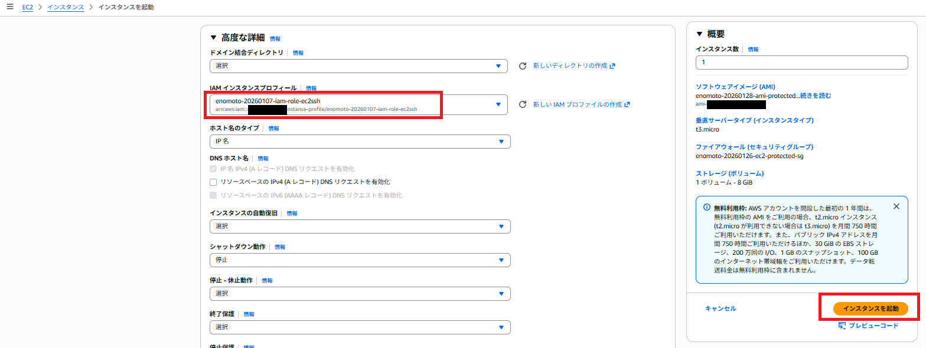The width and height of the screenshot is (926, 348).
Task: Collapse the 概要 summary panel
Action: (700, 34)
